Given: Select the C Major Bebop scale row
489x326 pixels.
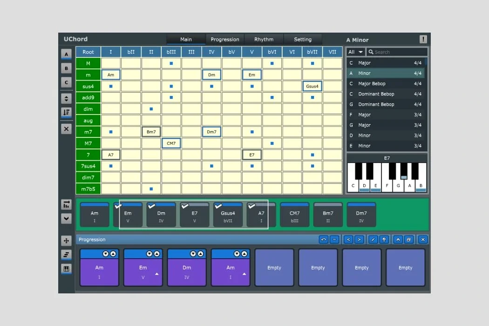Looking at the screenshot, I should tap(386, 84).
